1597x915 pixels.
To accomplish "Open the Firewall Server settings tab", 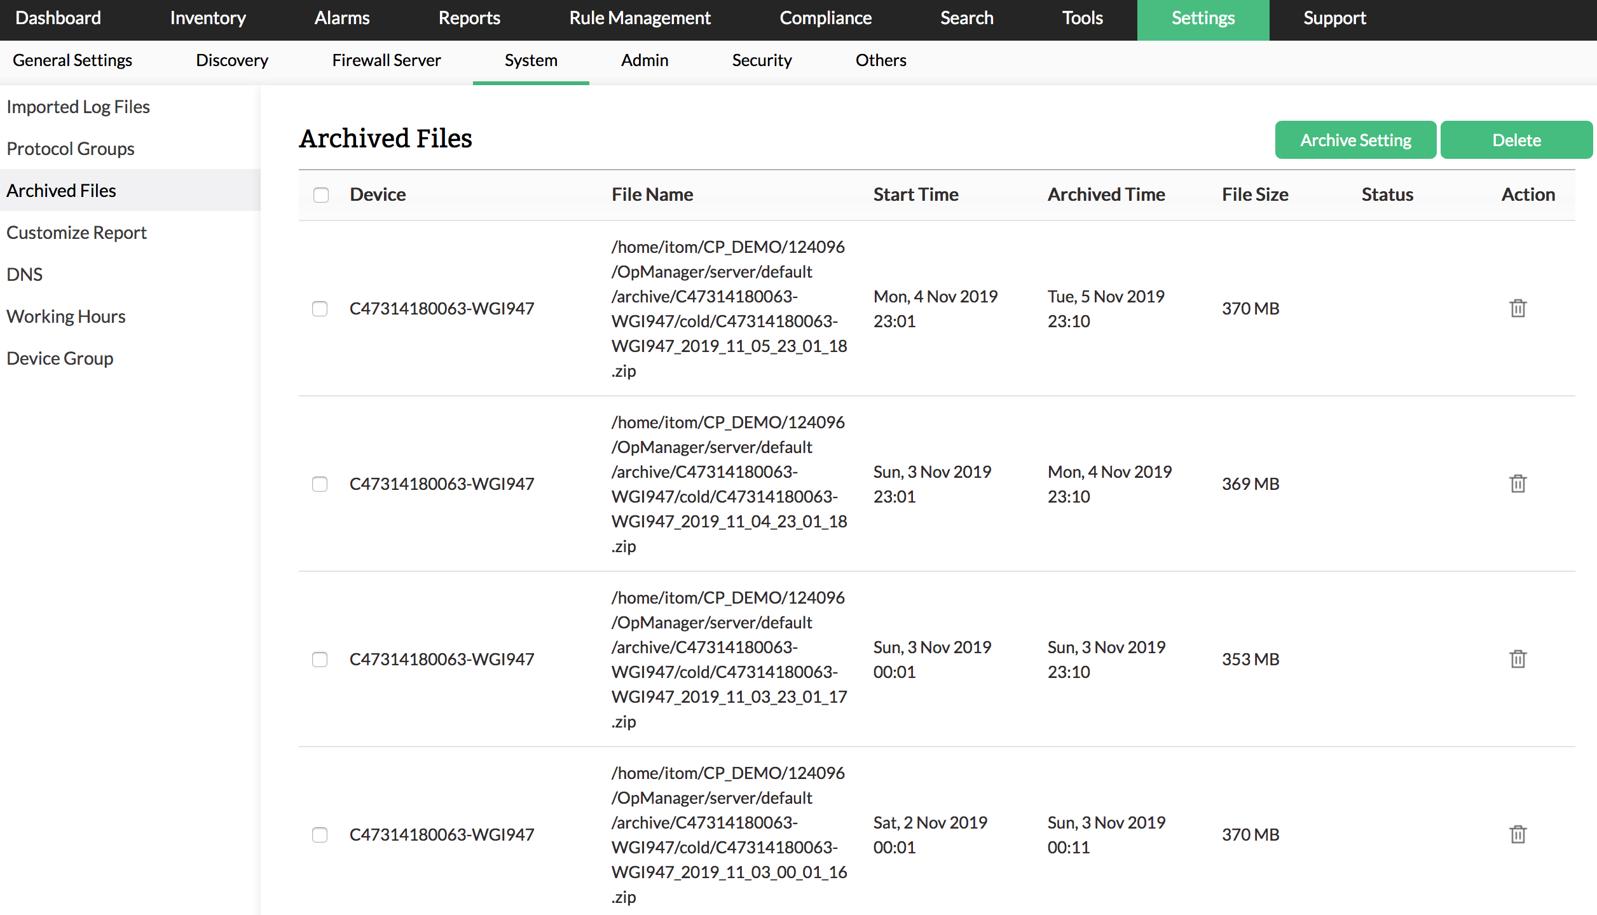I will (x=386, y=60).
